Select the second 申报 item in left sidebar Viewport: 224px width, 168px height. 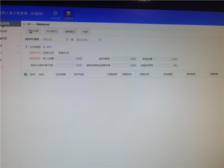point(4,38)
